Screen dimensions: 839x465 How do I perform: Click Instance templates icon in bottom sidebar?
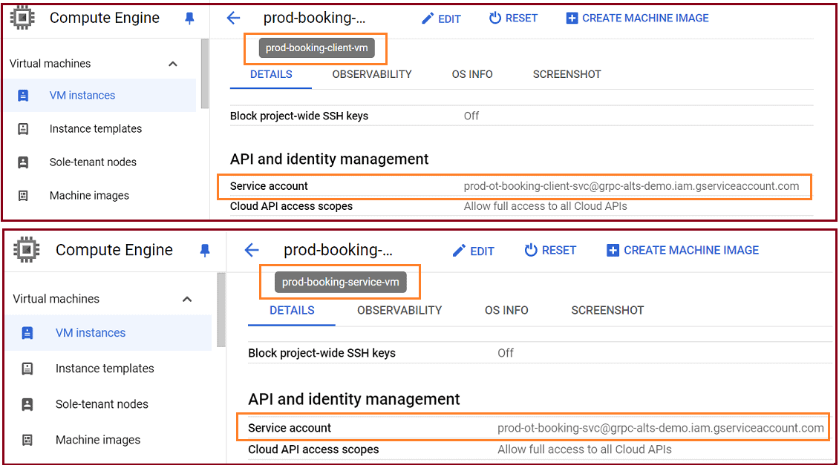click(x=27, y=369)
